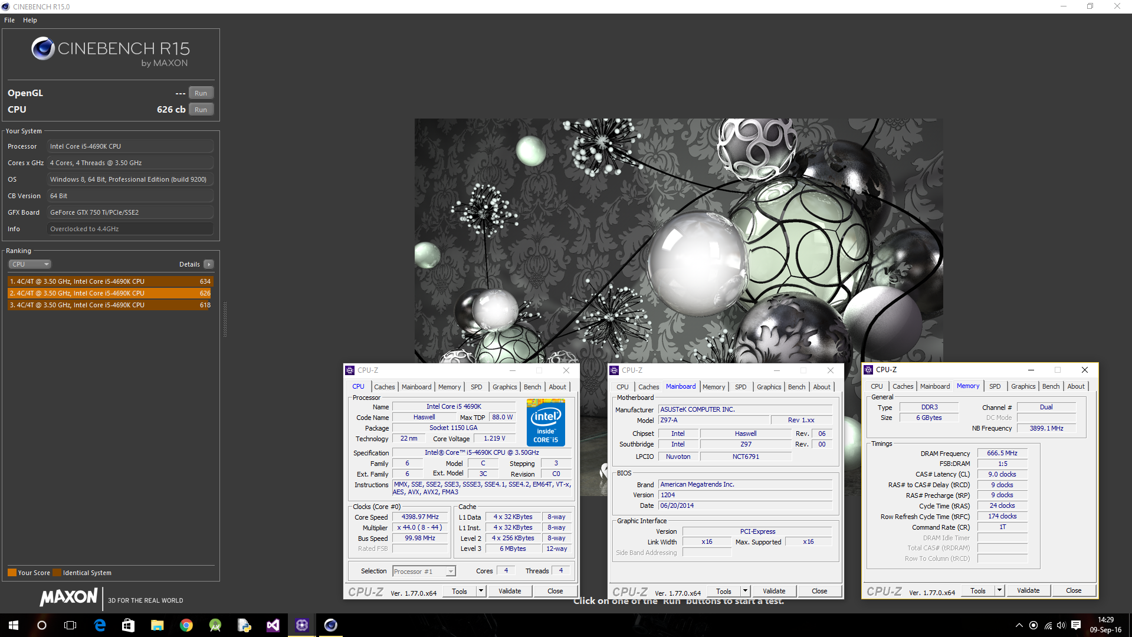Screen dimensions: 1132x637
Task: Open Task View on the taskbar
Action: tap(70, 625)
